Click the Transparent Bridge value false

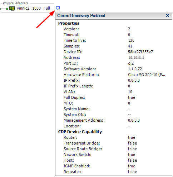pyautogui.click(x=132, y=143)
